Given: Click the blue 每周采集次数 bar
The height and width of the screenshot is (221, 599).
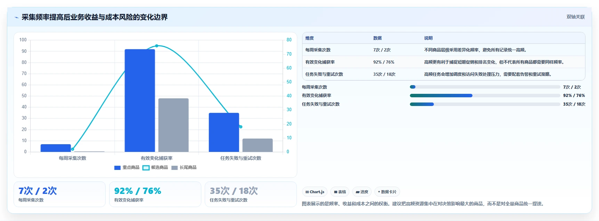Looking at the screenshot, I should click(x=56, y=148).
